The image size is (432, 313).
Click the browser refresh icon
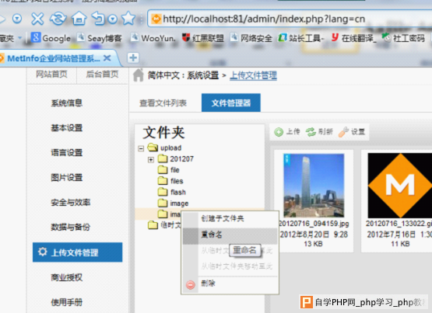[x=58, y=19]
